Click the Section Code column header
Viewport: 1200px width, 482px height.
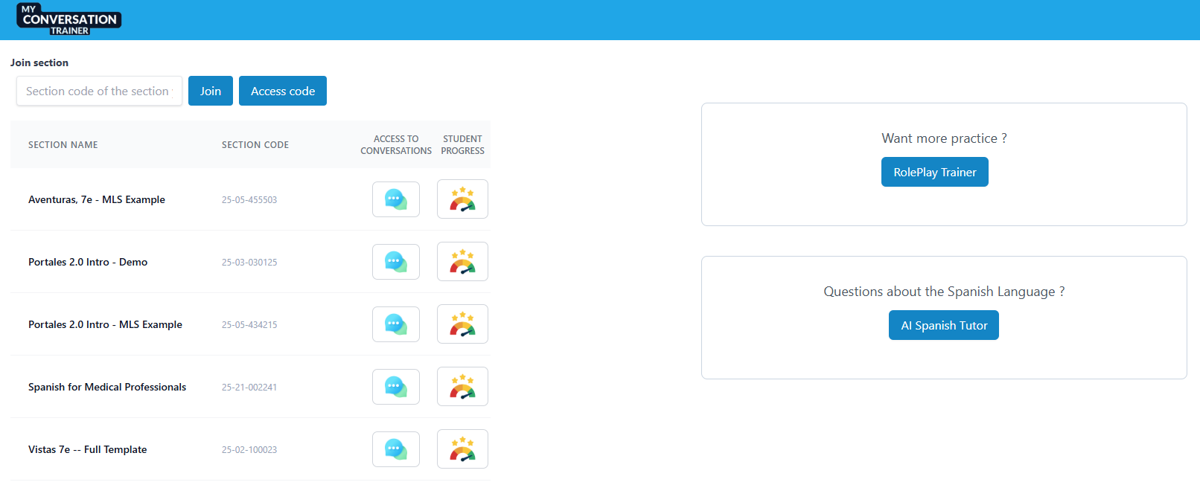coord(255,145)
